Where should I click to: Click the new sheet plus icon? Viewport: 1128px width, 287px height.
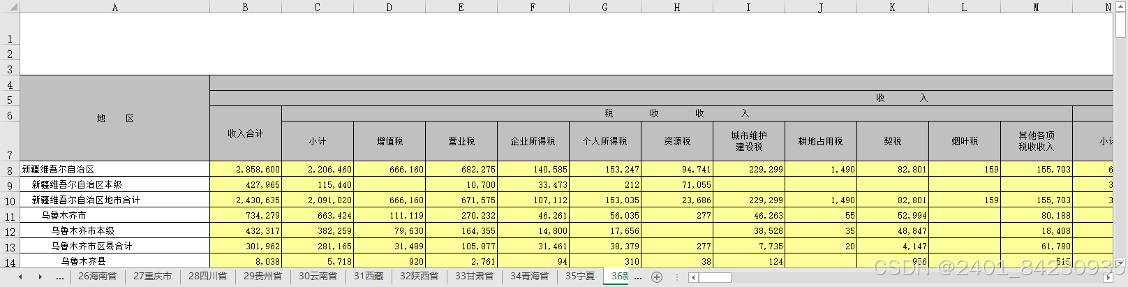tap(656, 277)
